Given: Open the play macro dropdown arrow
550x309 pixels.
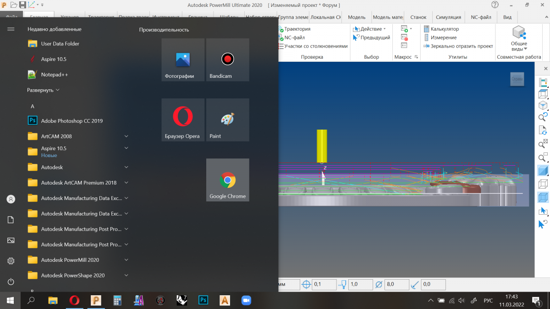Looking at the screenshot, I should tap(411, 29).
